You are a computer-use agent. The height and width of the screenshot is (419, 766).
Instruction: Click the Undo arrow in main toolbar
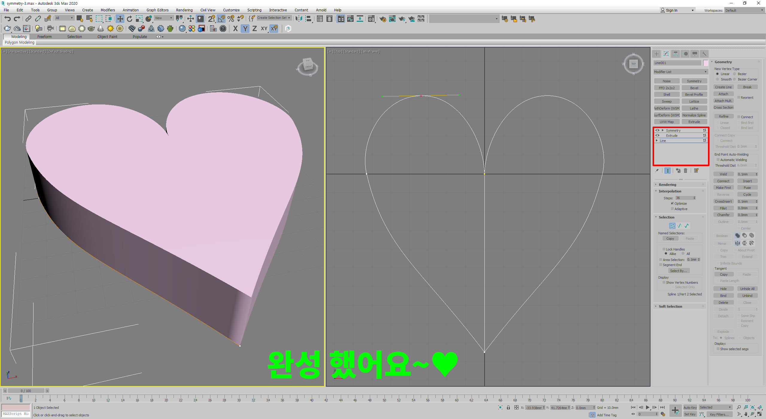[x=7, y=19]
